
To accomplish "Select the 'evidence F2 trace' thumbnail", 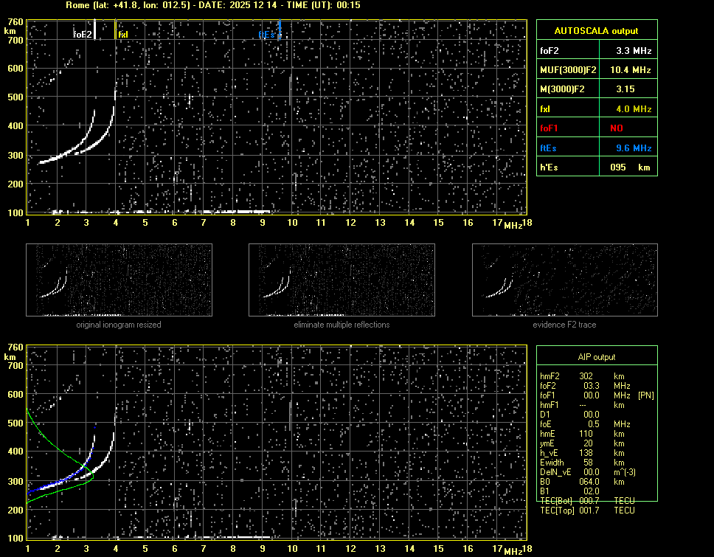I will 565,280.
